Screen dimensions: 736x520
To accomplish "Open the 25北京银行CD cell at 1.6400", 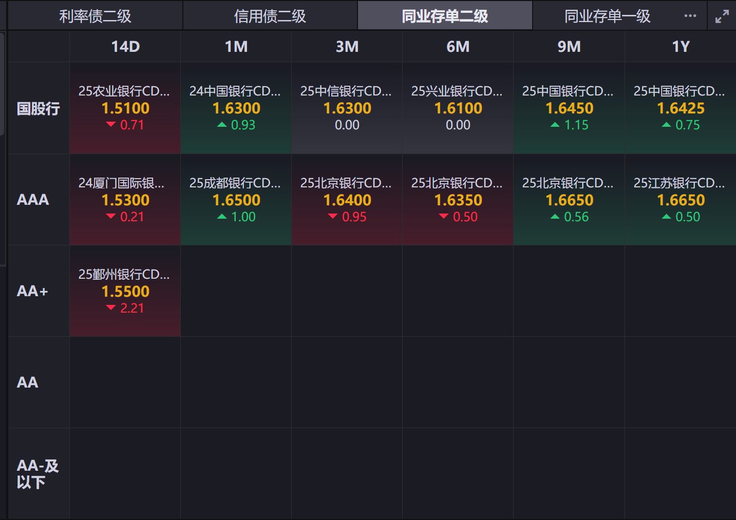I will click(347, 200).
